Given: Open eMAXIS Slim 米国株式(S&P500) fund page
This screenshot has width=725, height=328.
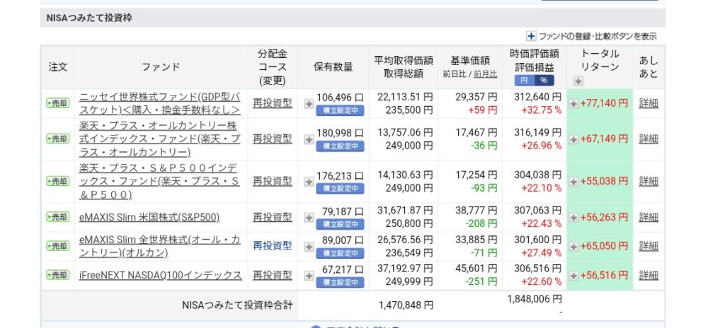Looking at the screenshot, I should [x=149, y=217].
